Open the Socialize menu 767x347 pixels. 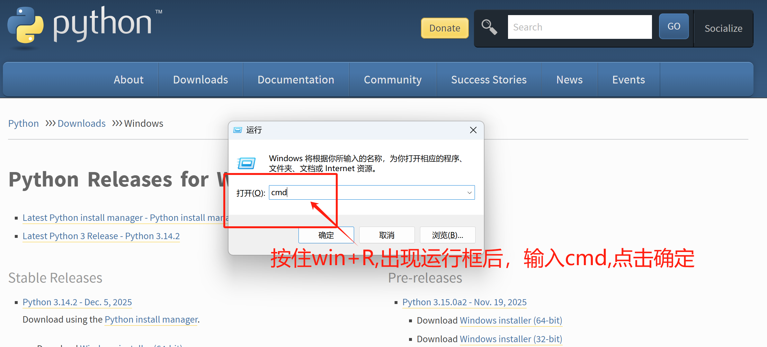click(723, 28)
